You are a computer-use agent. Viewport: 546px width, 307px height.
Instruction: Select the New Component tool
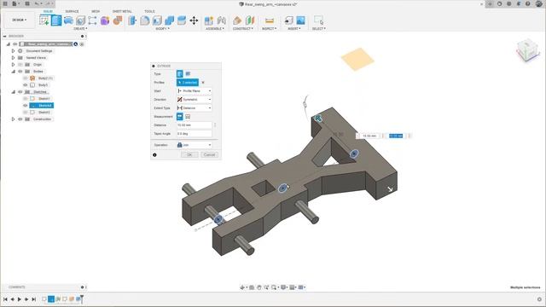click(209, 20)
